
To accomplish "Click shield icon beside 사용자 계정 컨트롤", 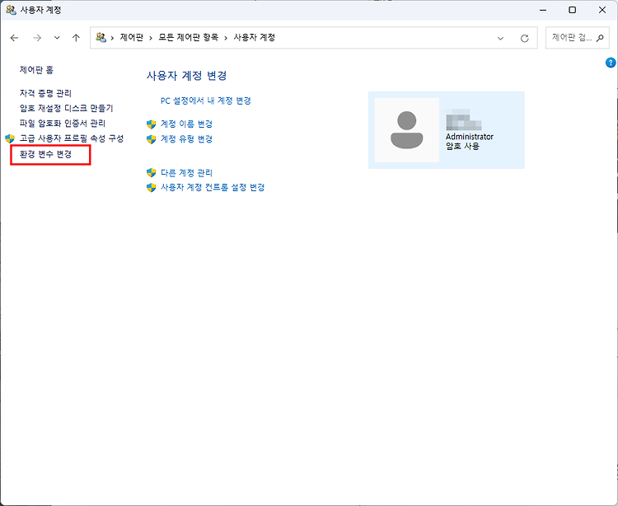I will click(x=152, y=188).
